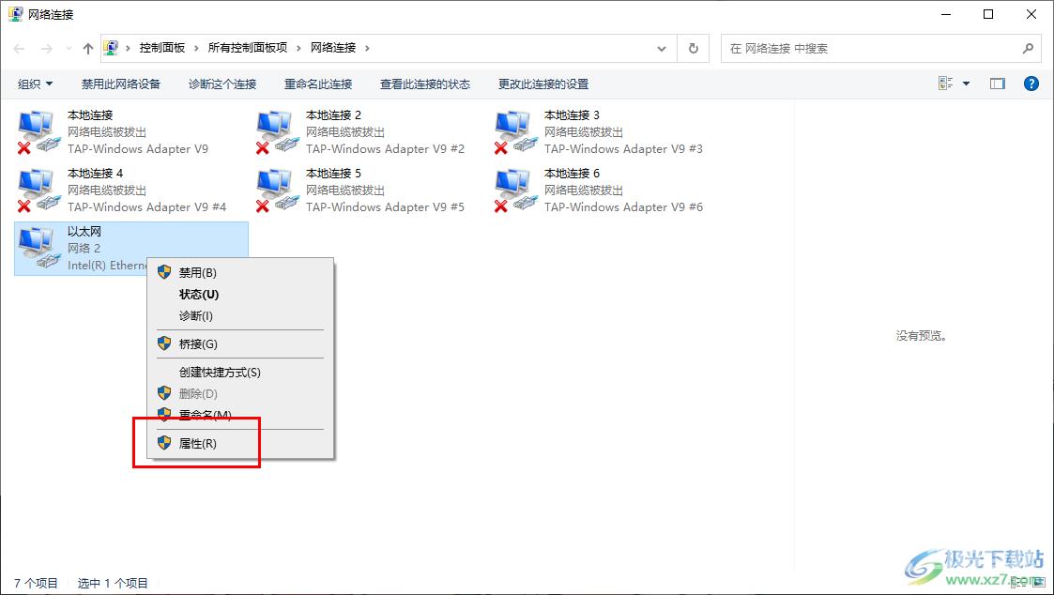1054x595 pixels.
Task: Click 7 个项目 in status bar
Action: tap(36, 583)
